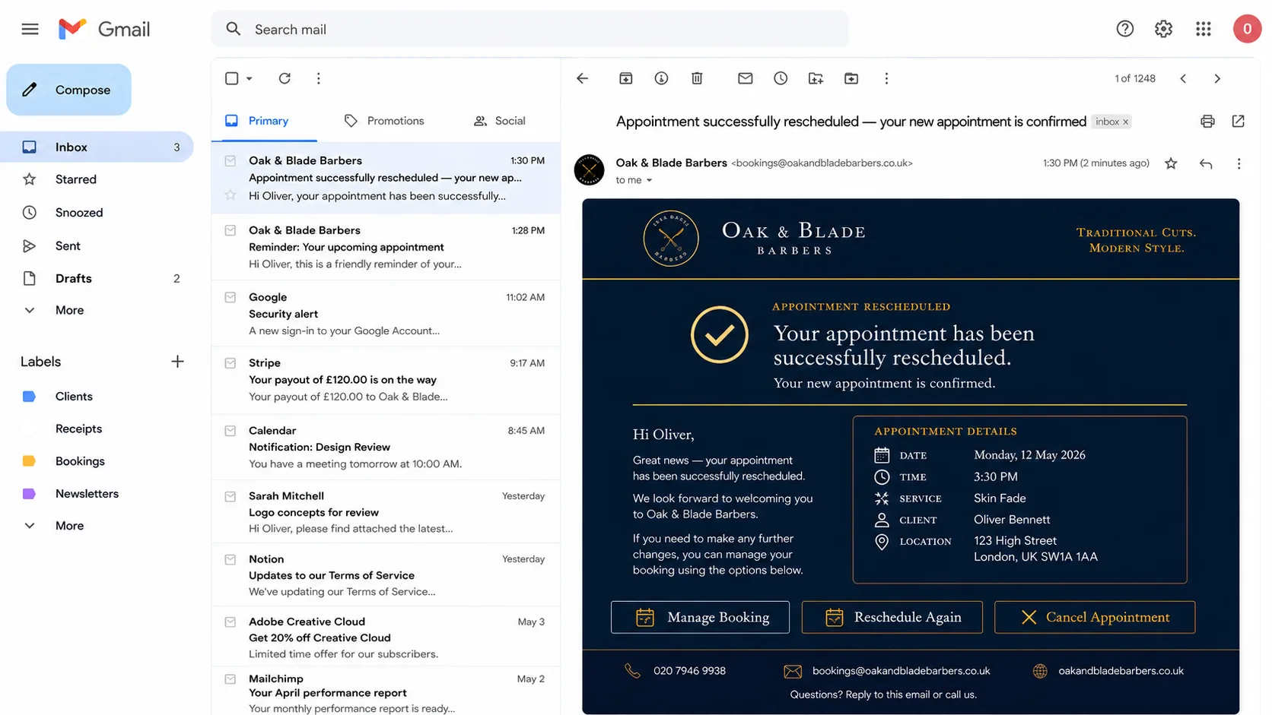Open the account avatar menu

[x=1247, y=29]
